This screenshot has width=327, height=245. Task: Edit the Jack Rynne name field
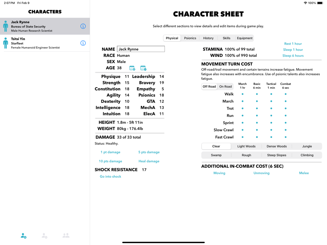[141, 49]
